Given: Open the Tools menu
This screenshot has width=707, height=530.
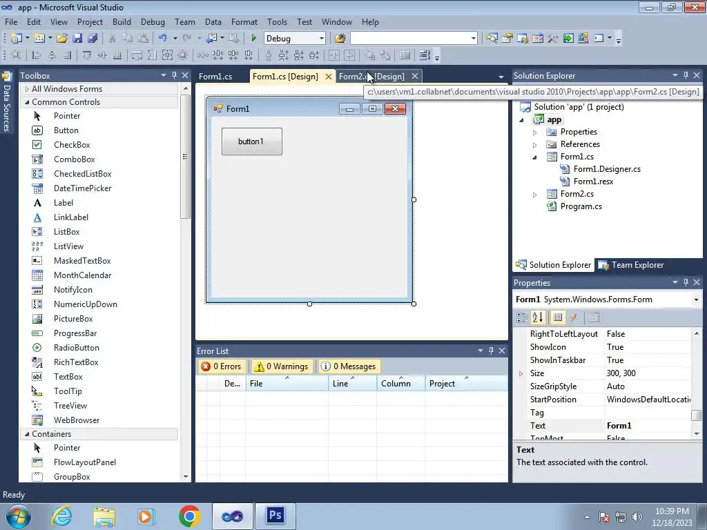Looking at the screenshot, I should click(x=277, y=21).
